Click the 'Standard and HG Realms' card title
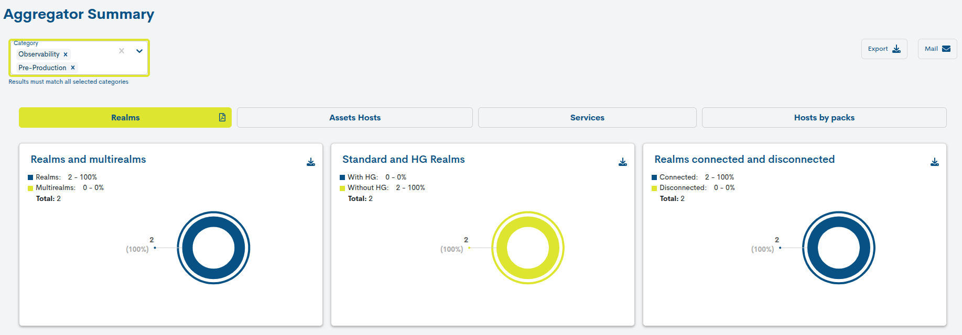 (404, 159)
